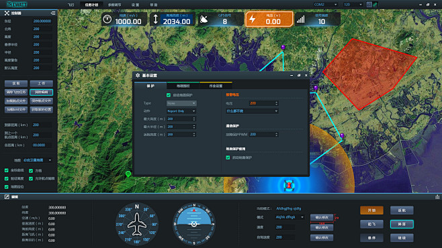
Task: Click the signal strength bars icon
Action: pos(300,19)
